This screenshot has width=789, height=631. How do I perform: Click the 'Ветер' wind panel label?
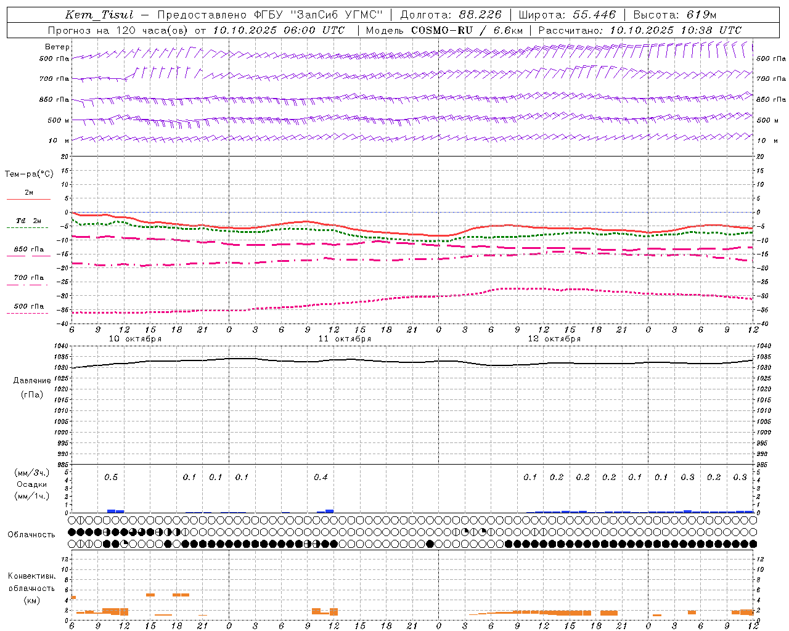[57, 47]
